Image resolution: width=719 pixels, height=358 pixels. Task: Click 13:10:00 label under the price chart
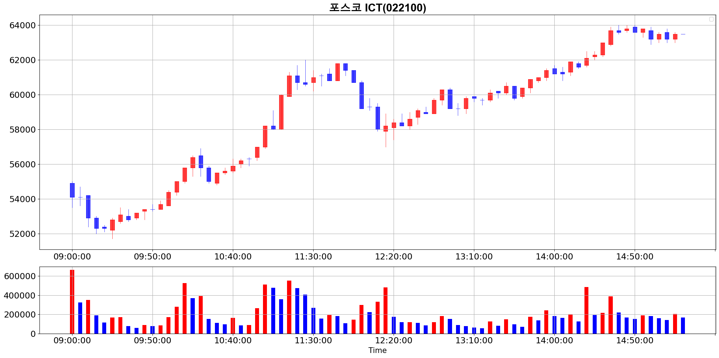click(x=474, y=257)
